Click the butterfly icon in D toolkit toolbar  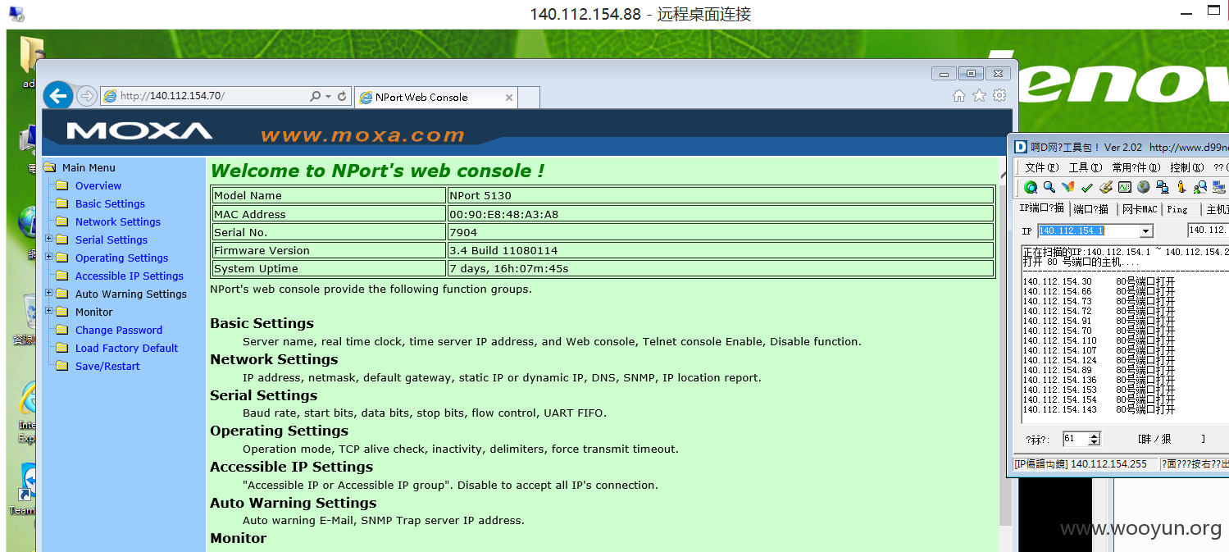[1067, 188]
